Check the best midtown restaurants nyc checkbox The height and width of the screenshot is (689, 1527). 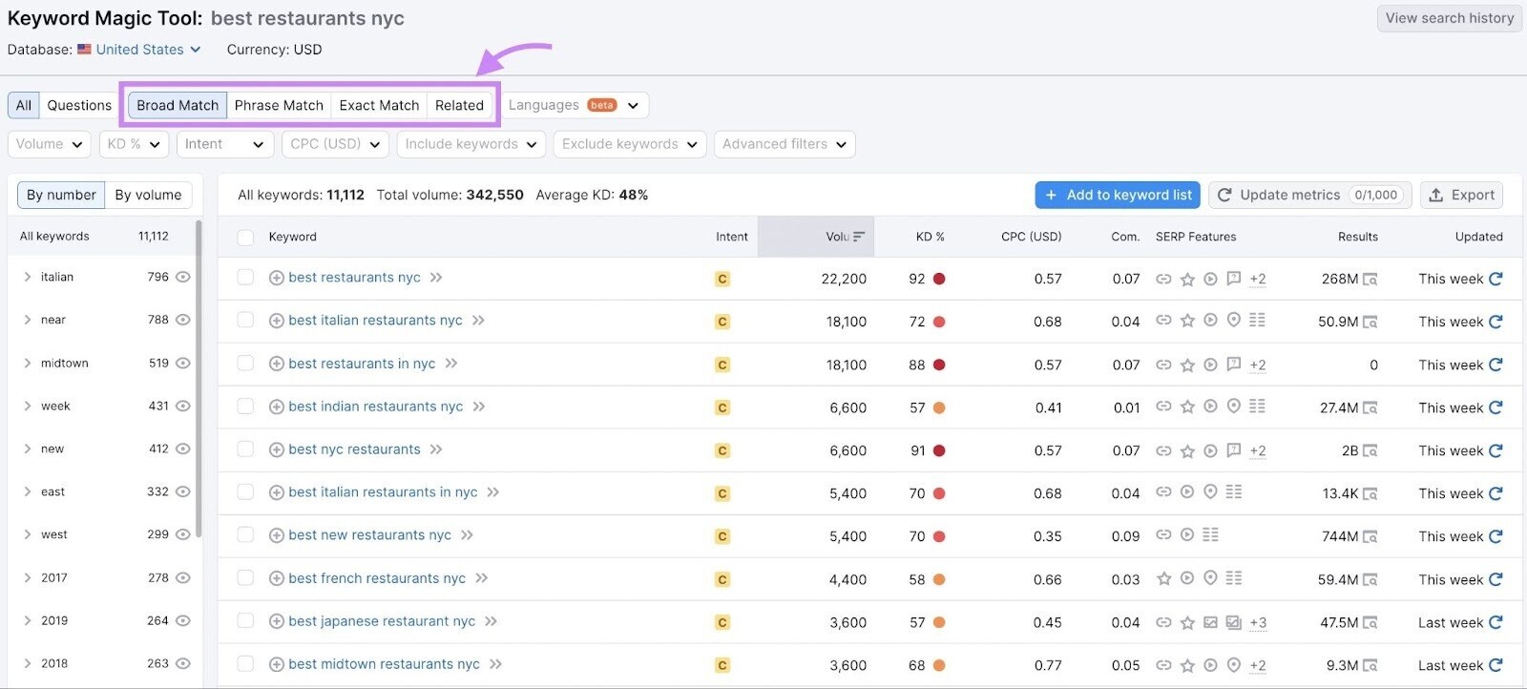[x=245, y=664]
